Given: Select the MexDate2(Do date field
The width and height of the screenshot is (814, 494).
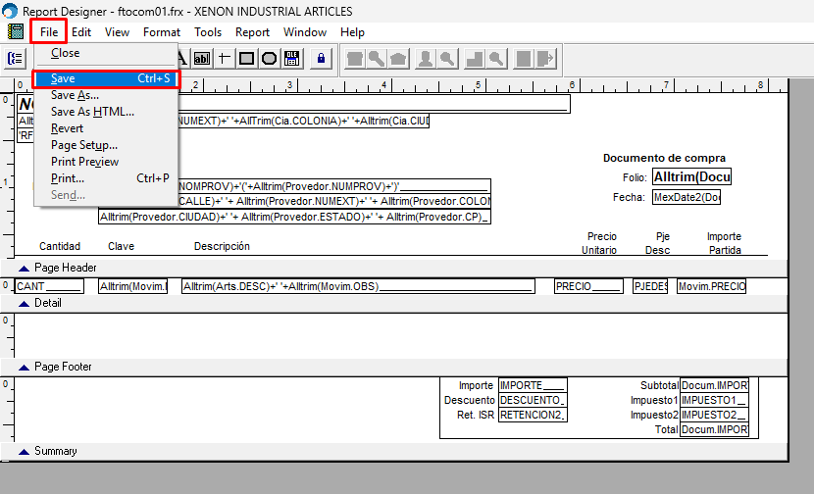Looking at the screenshot, I should point(687,197).
